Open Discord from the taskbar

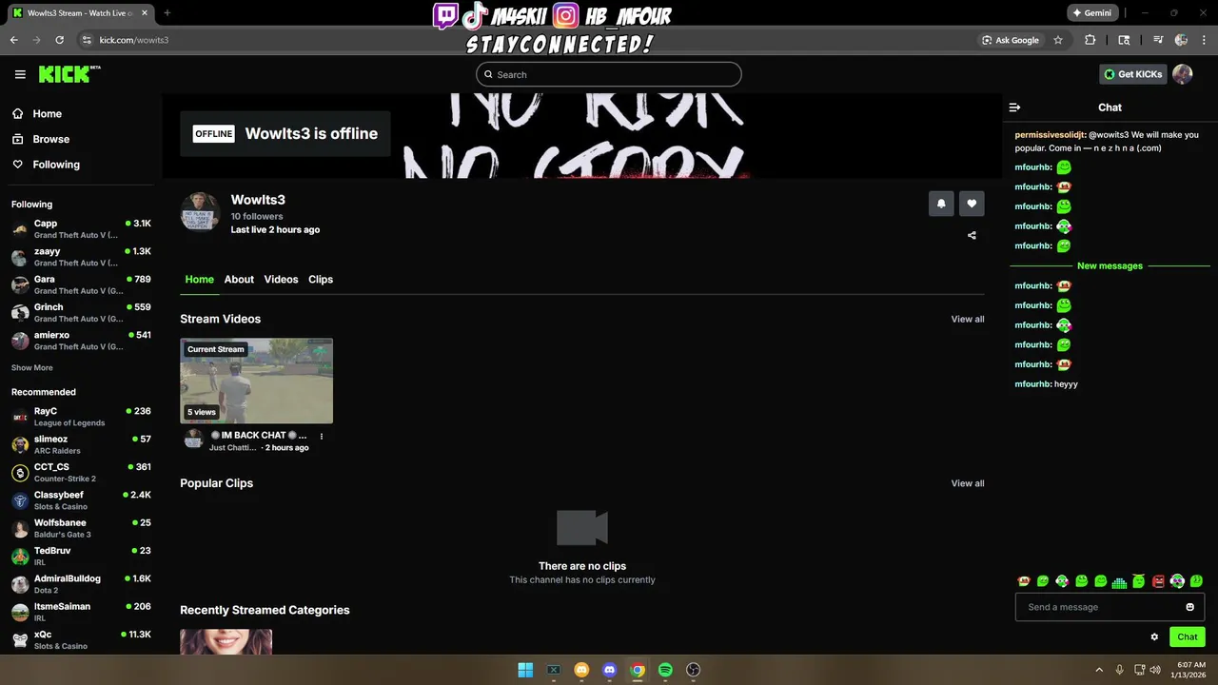610,670
